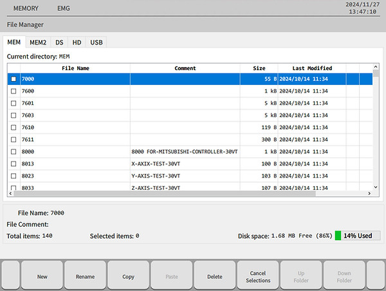Tick the checkbox for file 7610

click(14, 127)
